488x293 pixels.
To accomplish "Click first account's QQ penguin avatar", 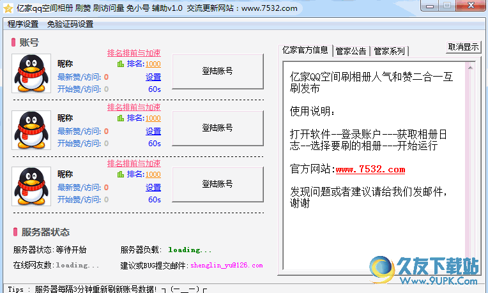I will point(31,73).
